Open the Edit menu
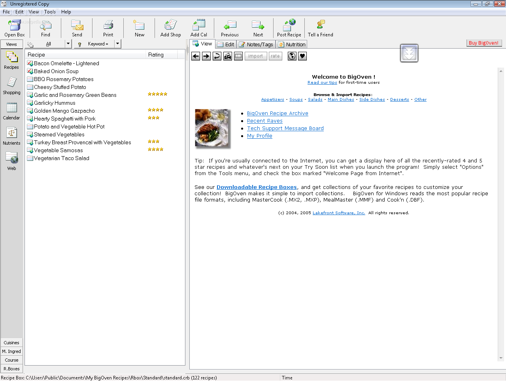Image resolution: width=506 pixels, height=381 pixels. 19,12
